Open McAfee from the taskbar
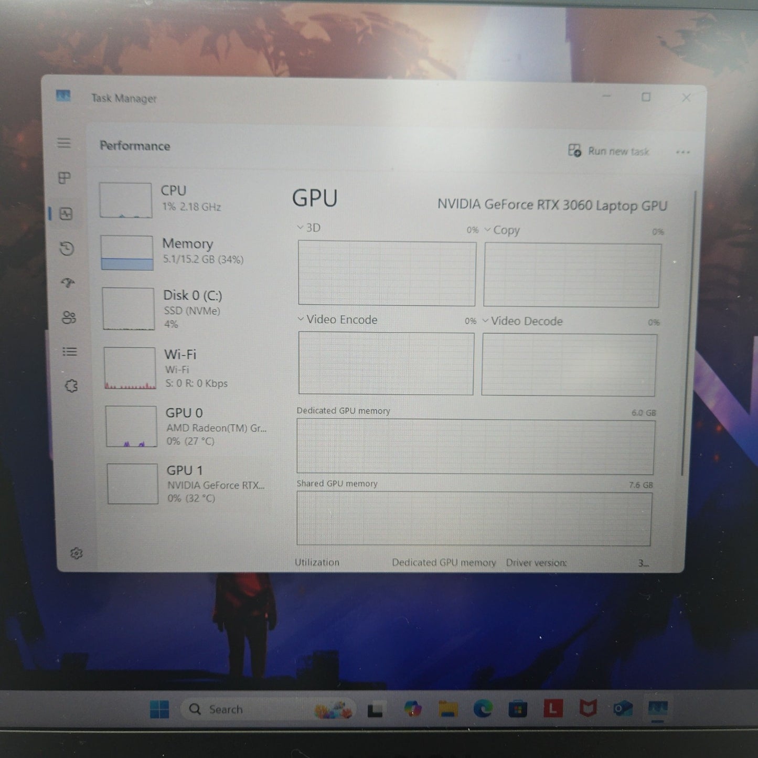The width and height of the screenshot is (758, 758). (588, 709)
